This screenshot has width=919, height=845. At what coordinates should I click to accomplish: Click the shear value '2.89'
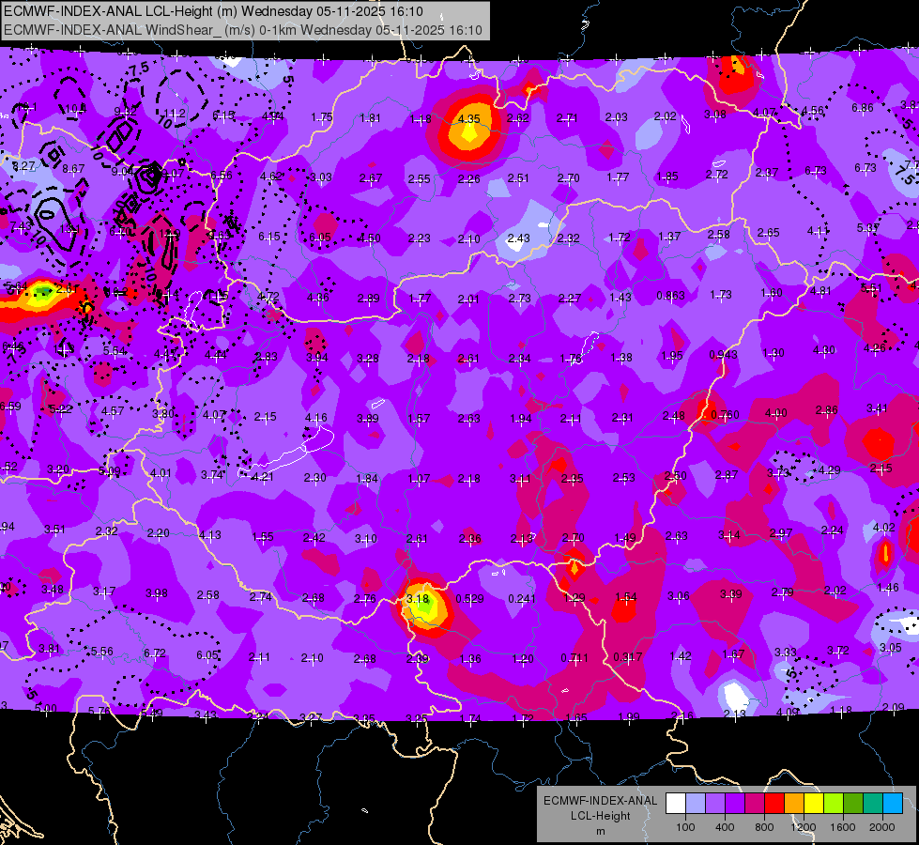(369, 299)
